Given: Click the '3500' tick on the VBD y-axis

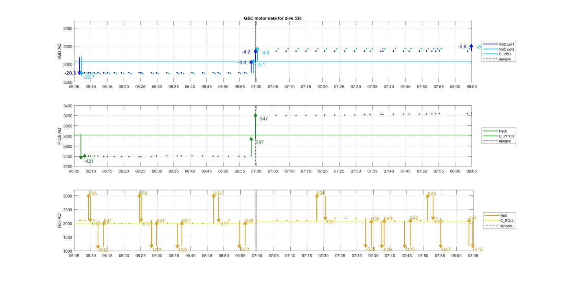Looking at the screenshot, I should (68, 82).
